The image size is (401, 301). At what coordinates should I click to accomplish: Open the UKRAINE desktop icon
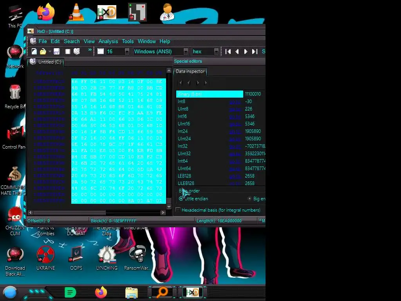tap(45, 258)
